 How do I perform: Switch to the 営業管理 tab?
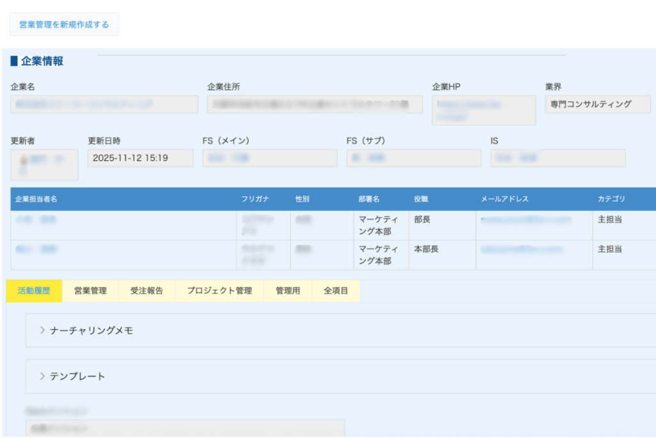[90, 291]
